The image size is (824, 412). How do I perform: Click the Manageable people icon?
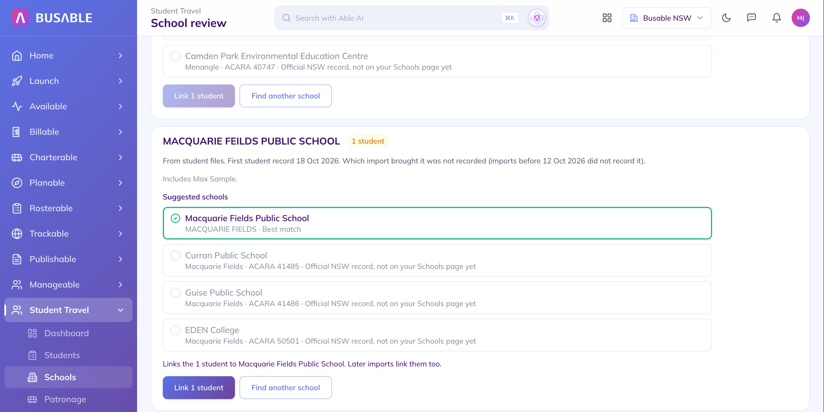17,285
